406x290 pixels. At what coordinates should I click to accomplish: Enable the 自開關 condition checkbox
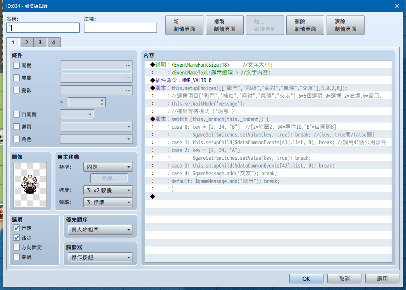(x=16, y=114)
